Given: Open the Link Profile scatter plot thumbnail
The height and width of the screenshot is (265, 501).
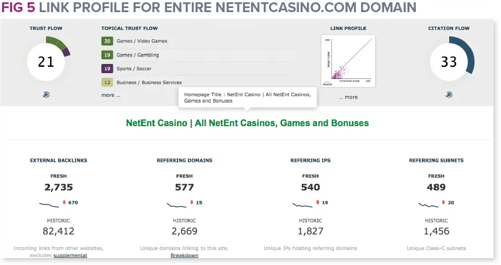Looking at the screenshot, I should [x=348, y=60].
